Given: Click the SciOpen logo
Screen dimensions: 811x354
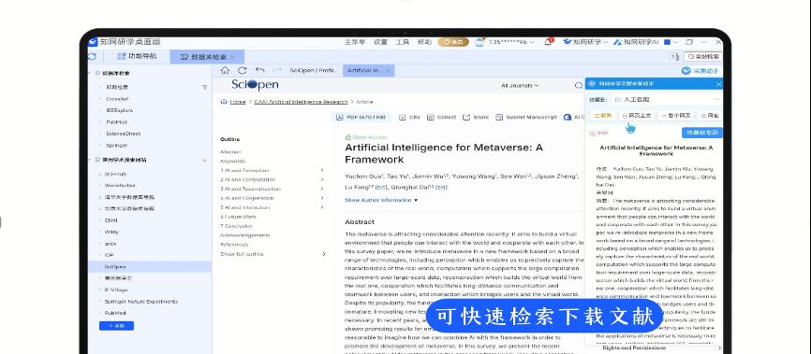Looking at the screenshot, I should [255, 85].
